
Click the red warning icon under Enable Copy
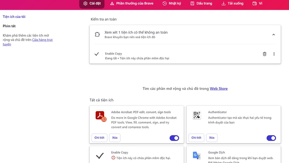coord(113,158)
